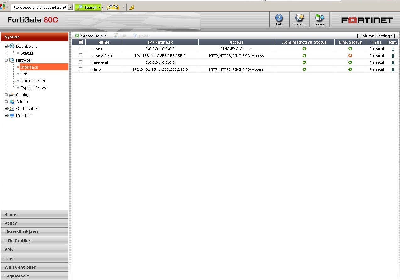Open the Help icon in header
The height and width of the screenshot is (280, 400).
279,18
